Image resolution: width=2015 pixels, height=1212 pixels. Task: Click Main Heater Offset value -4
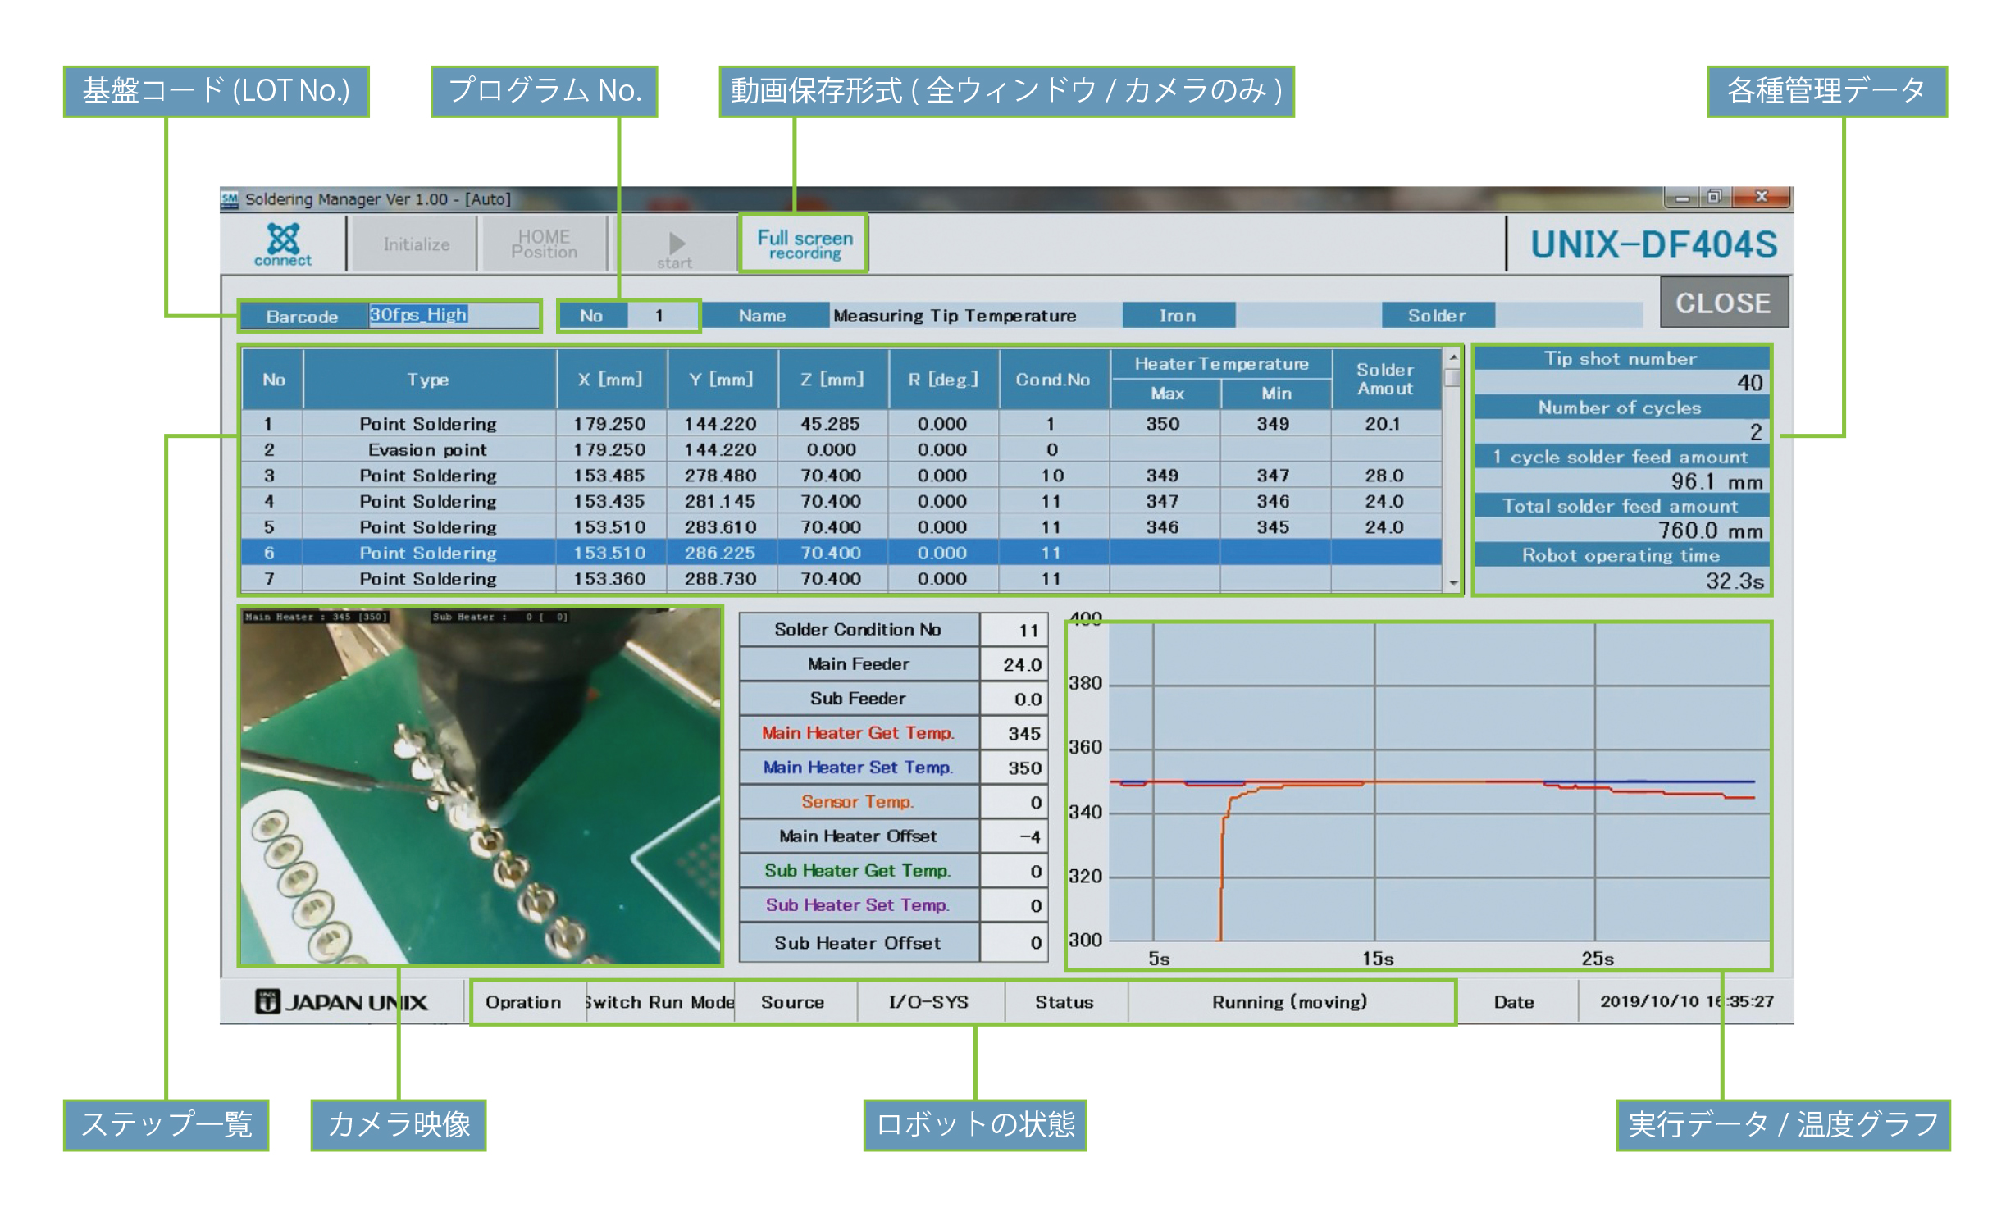point(1014,836)
